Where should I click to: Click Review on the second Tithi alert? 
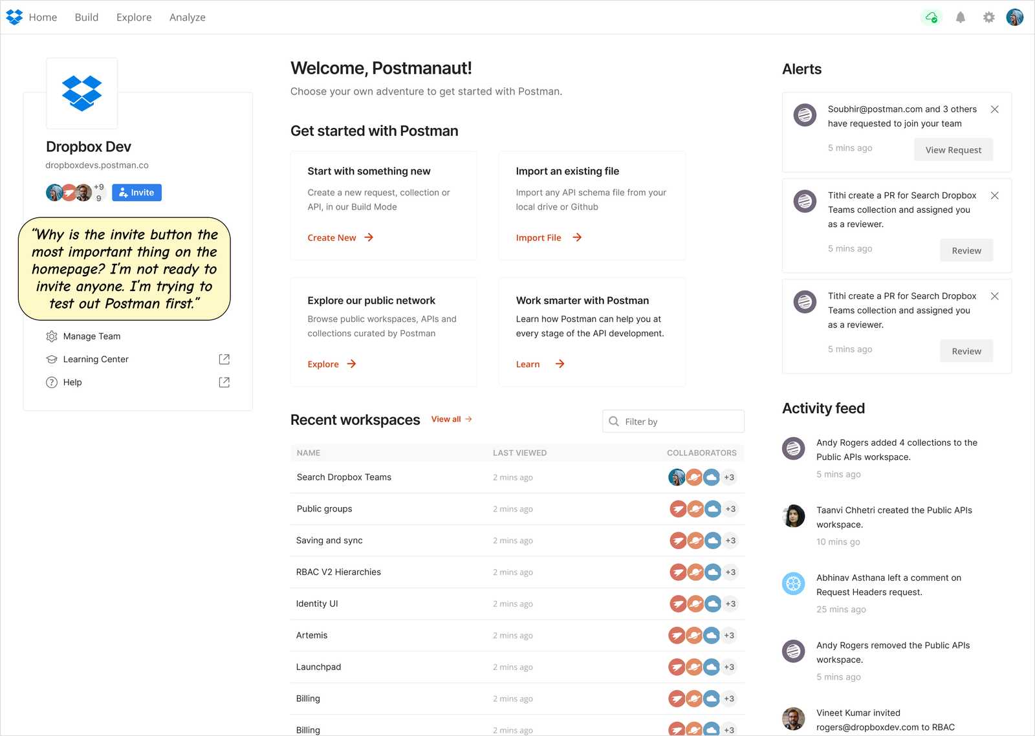pos(966,351)
